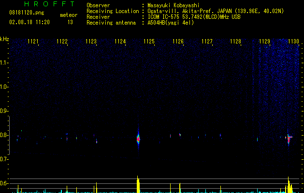
Task: Click the meteor echo just after 1123
Action: [96, 141]
